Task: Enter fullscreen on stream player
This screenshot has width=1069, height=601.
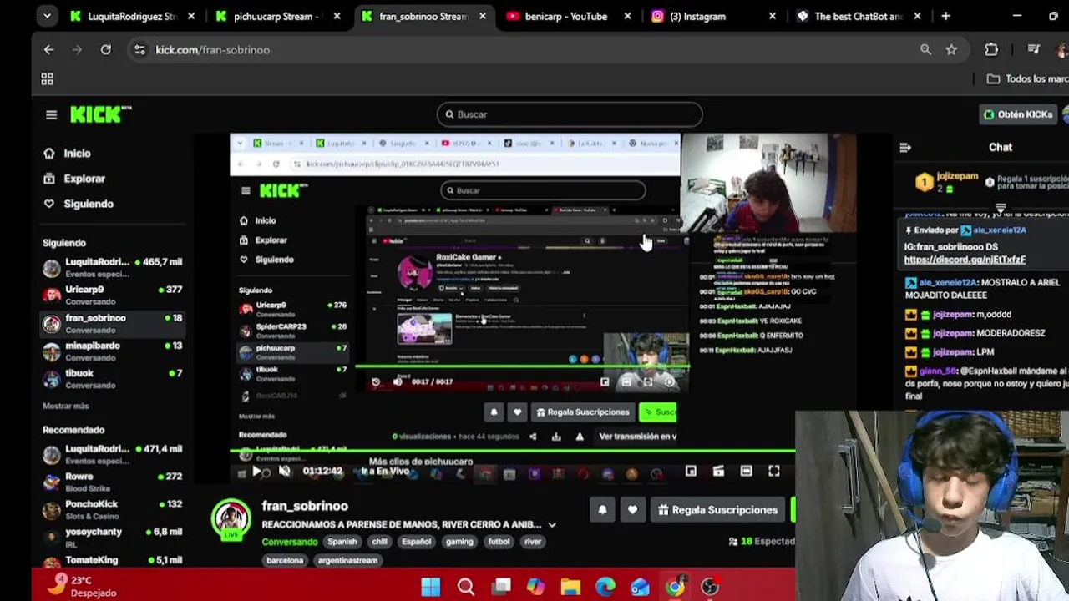Action: click(774, 472)
